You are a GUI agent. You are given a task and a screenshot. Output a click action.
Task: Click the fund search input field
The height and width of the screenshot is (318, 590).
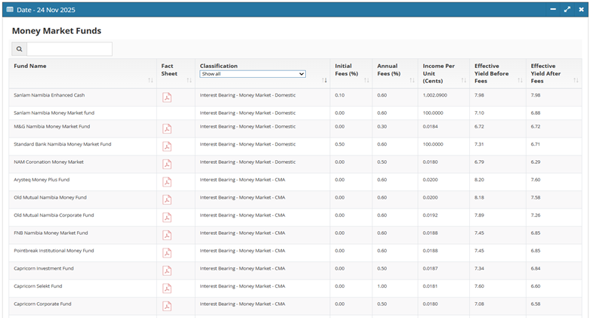tap(70, 49)
